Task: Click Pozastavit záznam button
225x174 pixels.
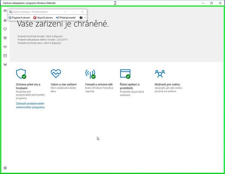Action: [19, 18]
